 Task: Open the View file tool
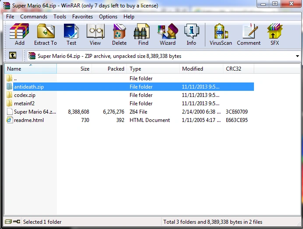pyautogui.click(x=95, y=34)
